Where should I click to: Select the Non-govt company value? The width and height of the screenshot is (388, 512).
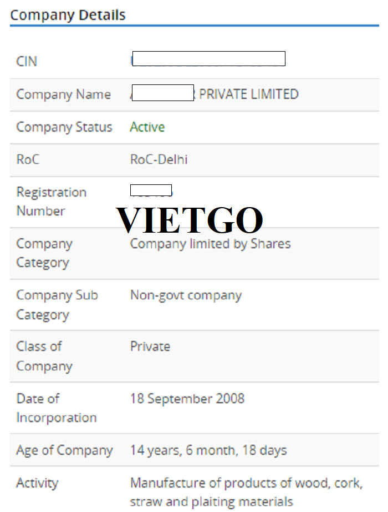coord(186,295)
